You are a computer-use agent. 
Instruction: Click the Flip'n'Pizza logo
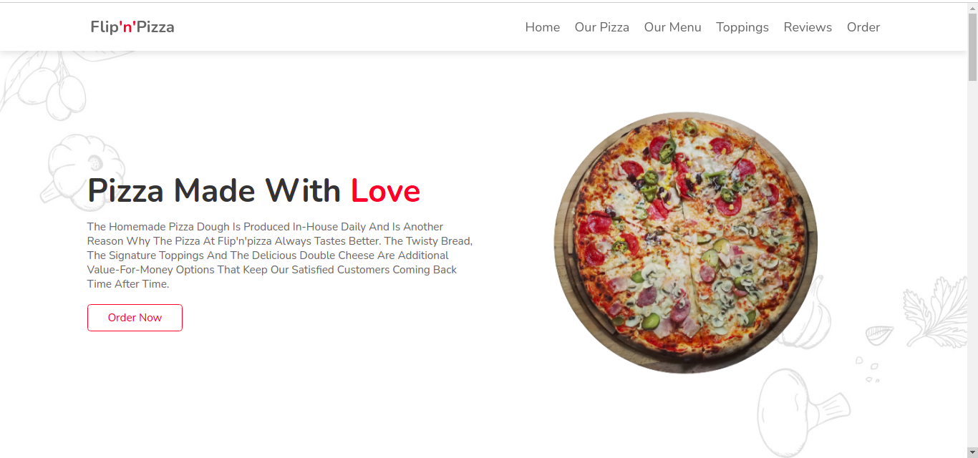pyautogui.click(x=132, y=27)
